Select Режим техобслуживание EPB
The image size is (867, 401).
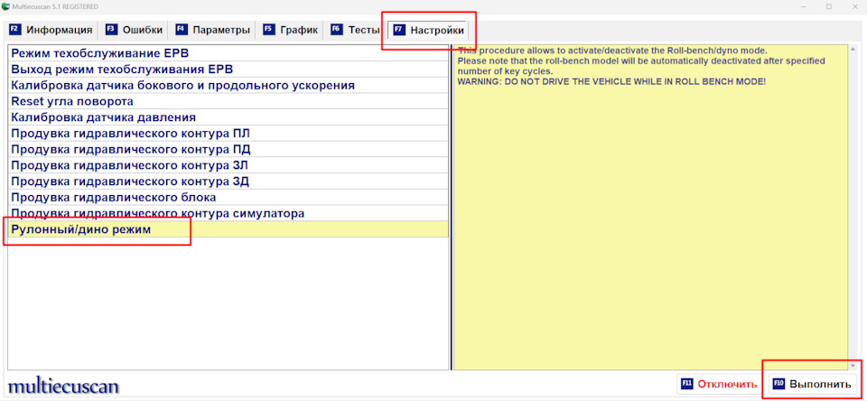coord(228,53)
